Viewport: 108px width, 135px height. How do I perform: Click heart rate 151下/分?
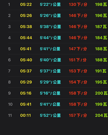tap(78, 60)
